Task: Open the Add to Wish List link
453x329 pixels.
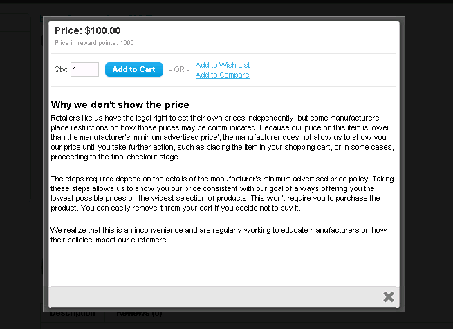Action: tap(223, 65)
